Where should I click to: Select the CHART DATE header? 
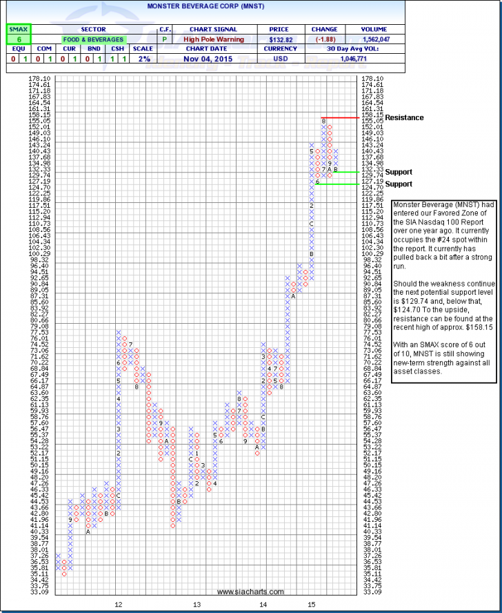tap(206, 49)
